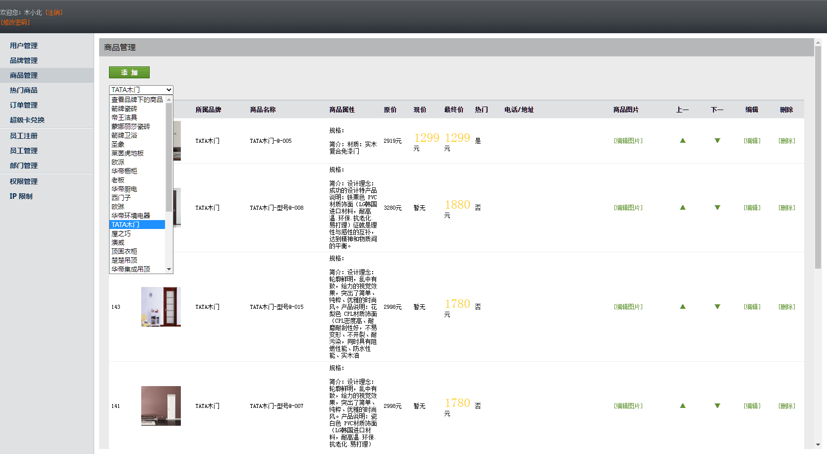Go to 部门管理 page
The image size is (827, 454).
(24, 166)
